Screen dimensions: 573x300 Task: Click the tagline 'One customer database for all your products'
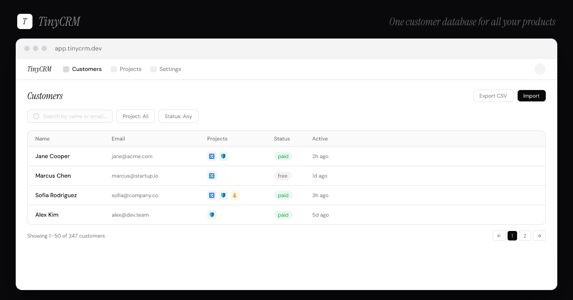(x=472, y=22)
